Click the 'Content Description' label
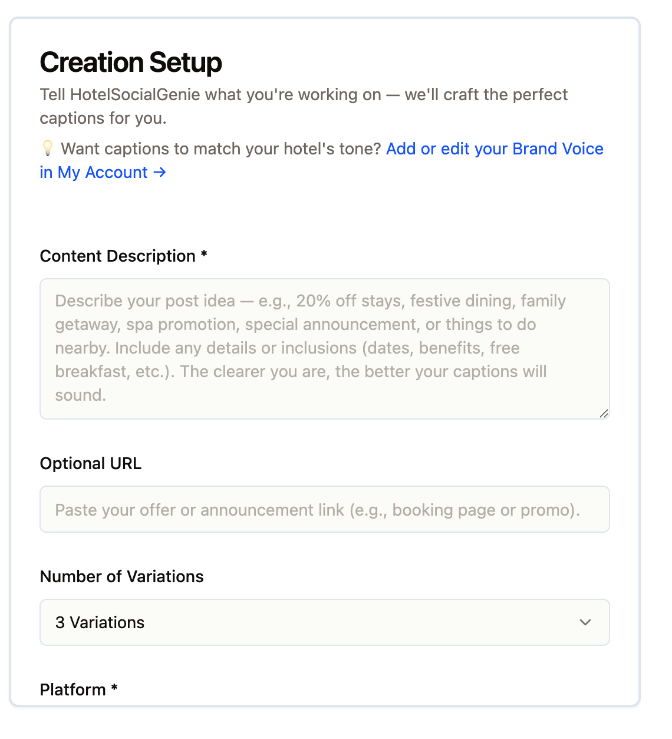672x739 pixels. pos(117,256)
